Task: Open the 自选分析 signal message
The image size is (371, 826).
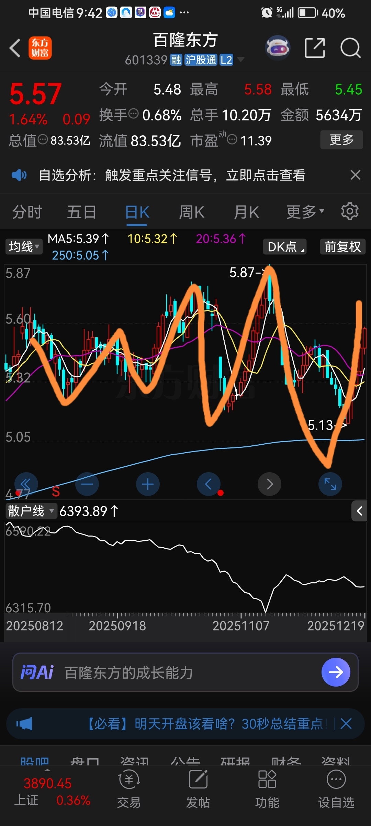Action: point(172,175)
